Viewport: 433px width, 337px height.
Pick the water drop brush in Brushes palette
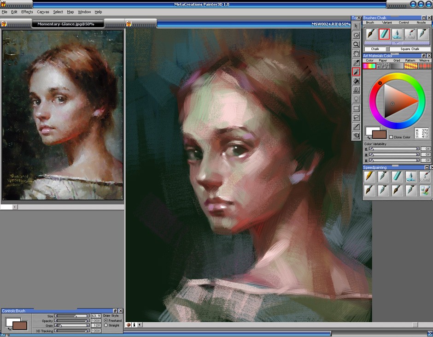pos(397,34)
